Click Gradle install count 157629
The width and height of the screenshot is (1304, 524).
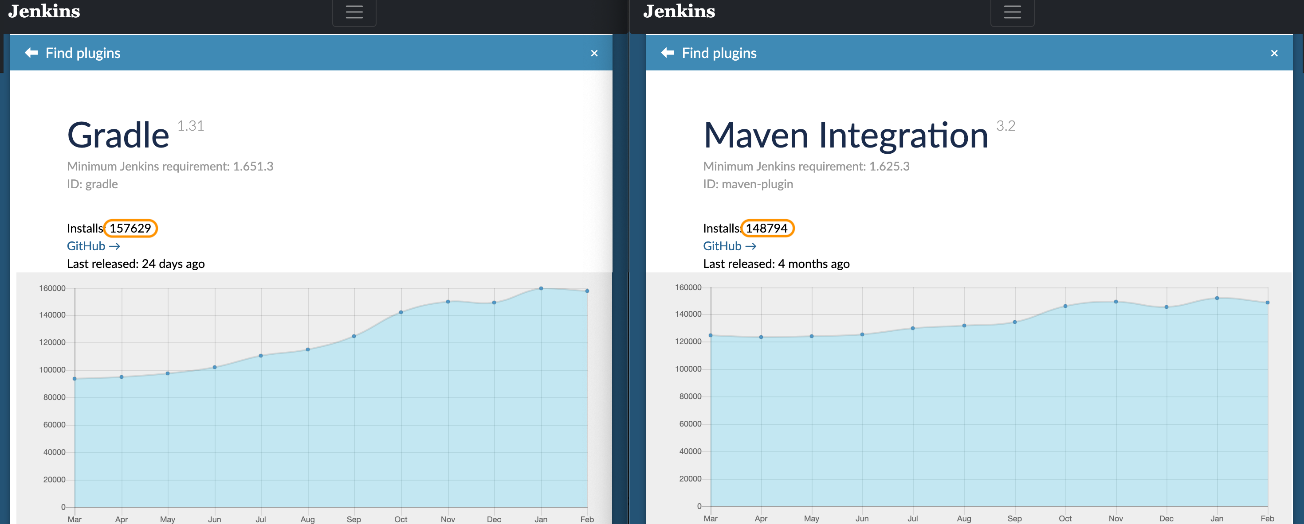tap(130, 229)
